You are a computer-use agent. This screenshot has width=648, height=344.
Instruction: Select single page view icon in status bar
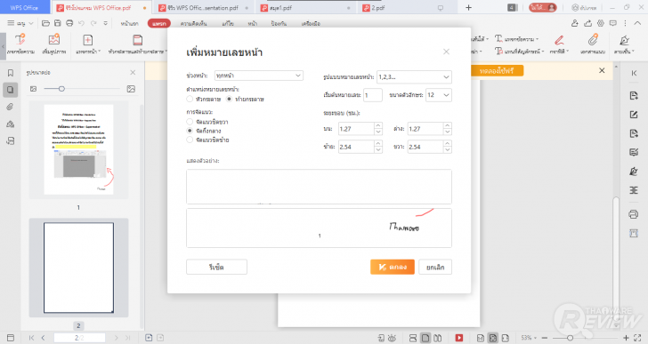click(425, 338)
